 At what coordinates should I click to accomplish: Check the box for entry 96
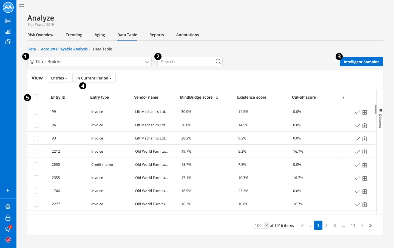pyautogui.click(x=36, y=125)
